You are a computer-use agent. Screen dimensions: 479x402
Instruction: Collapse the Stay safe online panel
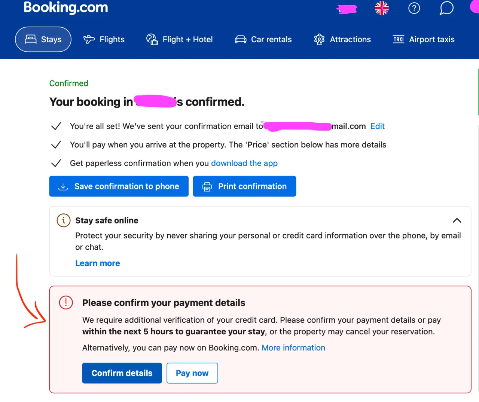click(457, 220)
